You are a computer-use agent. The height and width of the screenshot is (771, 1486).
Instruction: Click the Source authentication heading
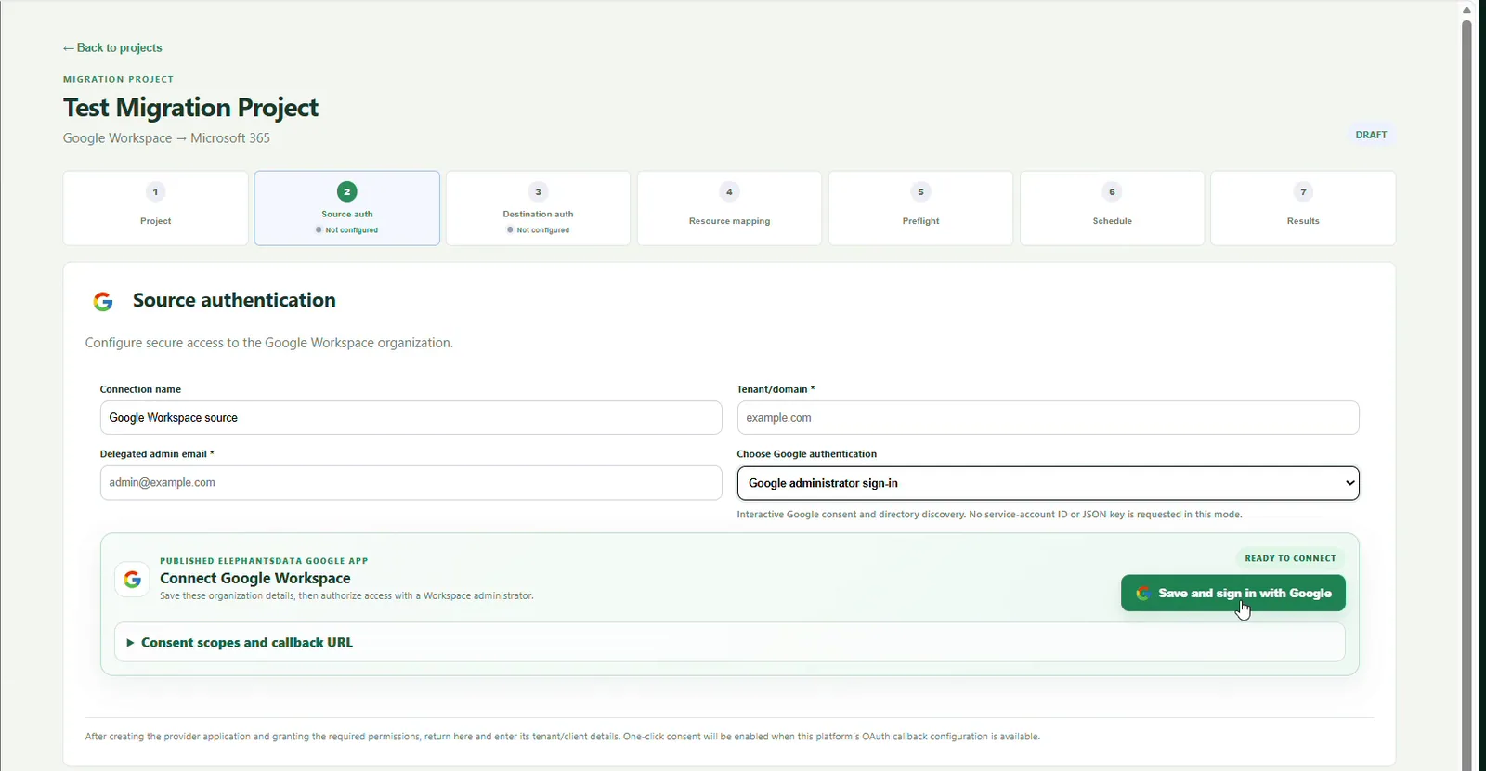pyautogui.click(x=234, y=300)
